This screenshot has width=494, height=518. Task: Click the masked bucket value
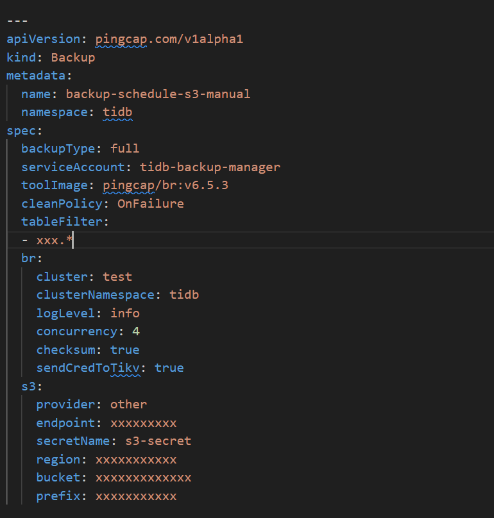coord(144,478)
